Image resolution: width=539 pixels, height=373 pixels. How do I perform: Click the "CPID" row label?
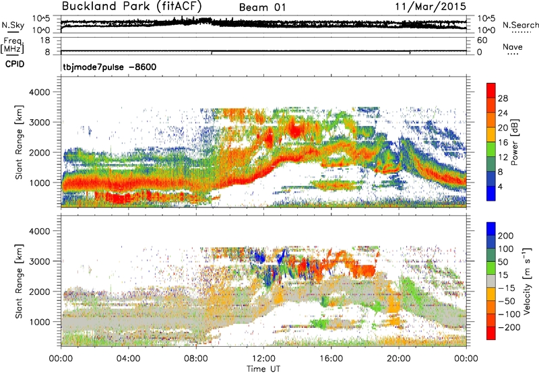click(15, 64)
